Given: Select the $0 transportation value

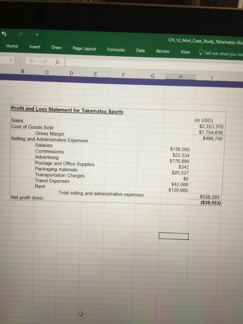Looking at the screenshot, I should pyautogui.click(x=186, y=179).
